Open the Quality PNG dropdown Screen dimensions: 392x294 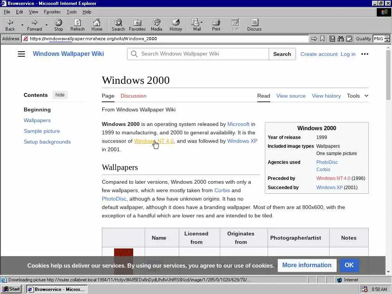point(387,39)
